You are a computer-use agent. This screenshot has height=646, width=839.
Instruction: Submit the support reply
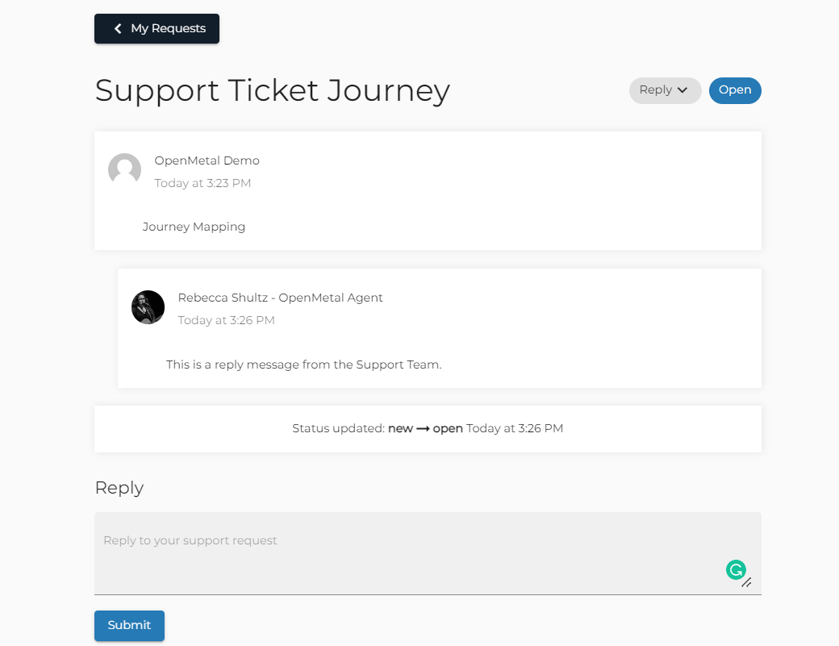coord(129,625)
